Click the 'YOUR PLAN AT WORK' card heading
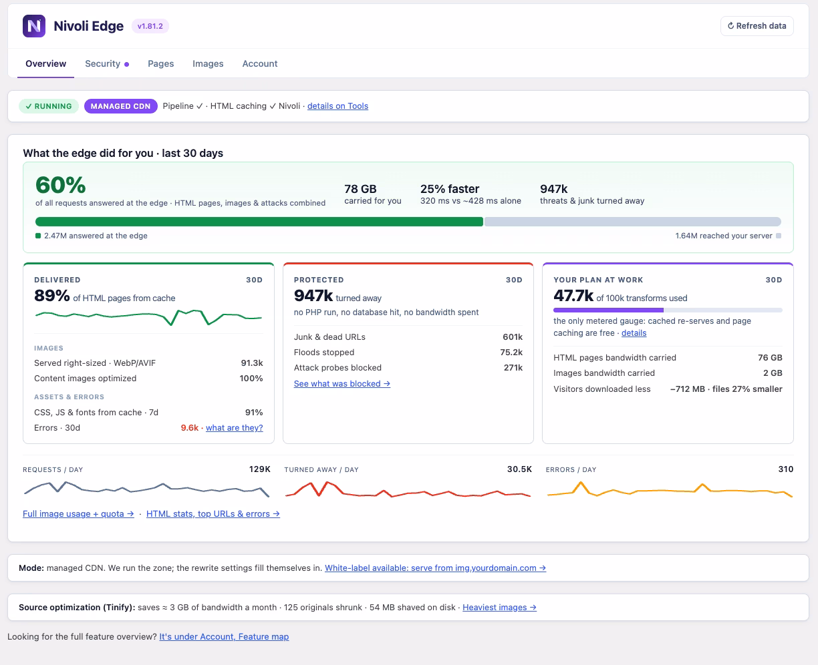The height and width of the screenshot is (665, 818). 598,280
